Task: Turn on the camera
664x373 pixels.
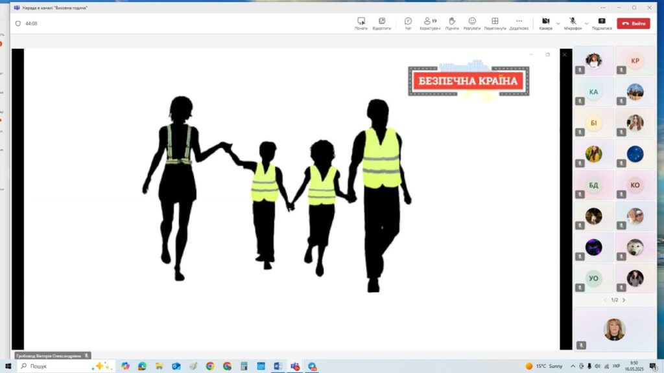Action: 546,23
